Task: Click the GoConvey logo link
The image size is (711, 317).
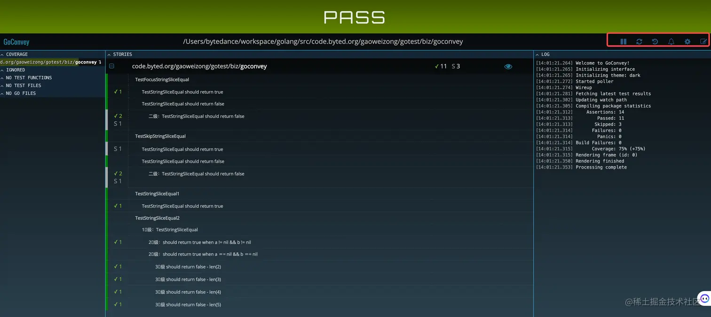Action: tap(16, 42)
